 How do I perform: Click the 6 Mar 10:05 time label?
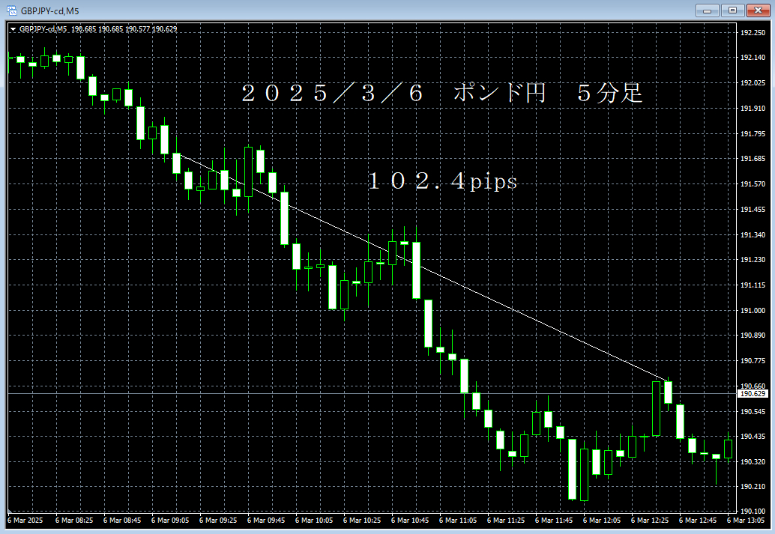(314, 521)
